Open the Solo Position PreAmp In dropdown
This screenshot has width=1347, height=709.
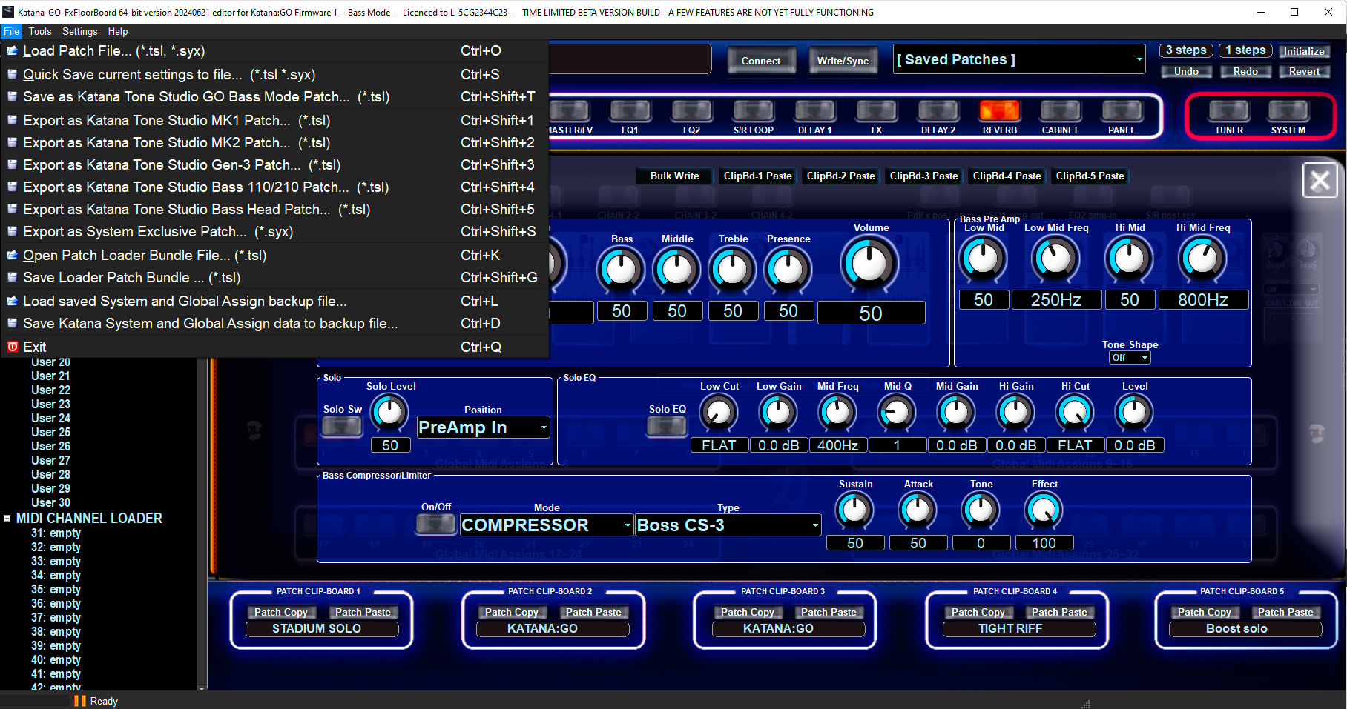484,427
